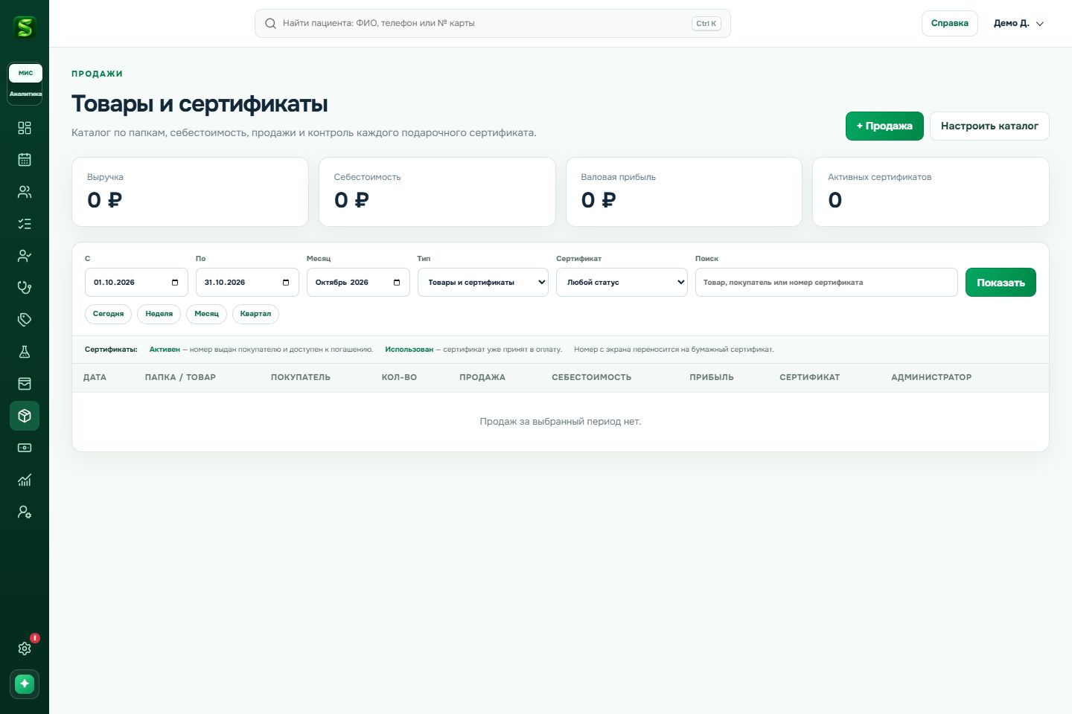Click the + Продажа button
This screenshot has width=1072, height=714.
(884, 126)
